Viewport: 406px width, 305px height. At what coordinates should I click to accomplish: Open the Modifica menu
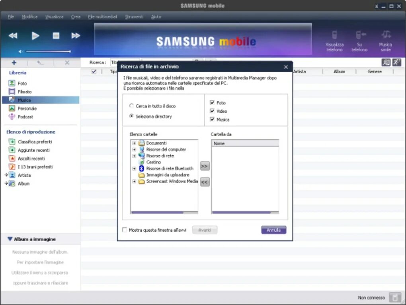(x=29, y=17)
